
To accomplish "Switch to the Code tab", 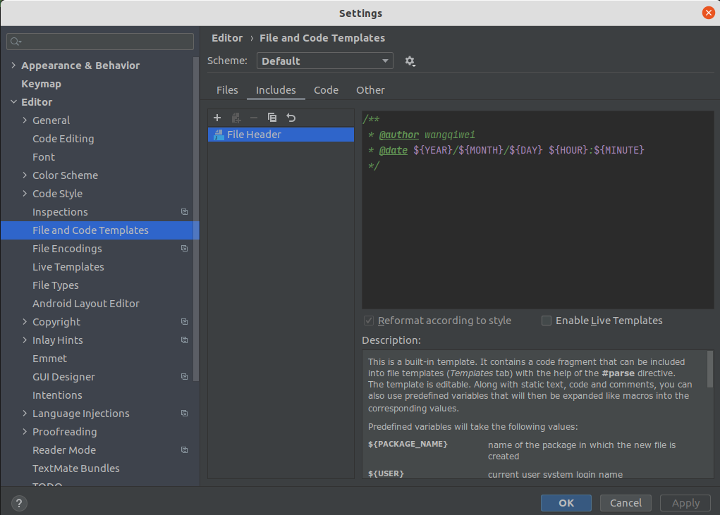I will (x=326, y=90).
